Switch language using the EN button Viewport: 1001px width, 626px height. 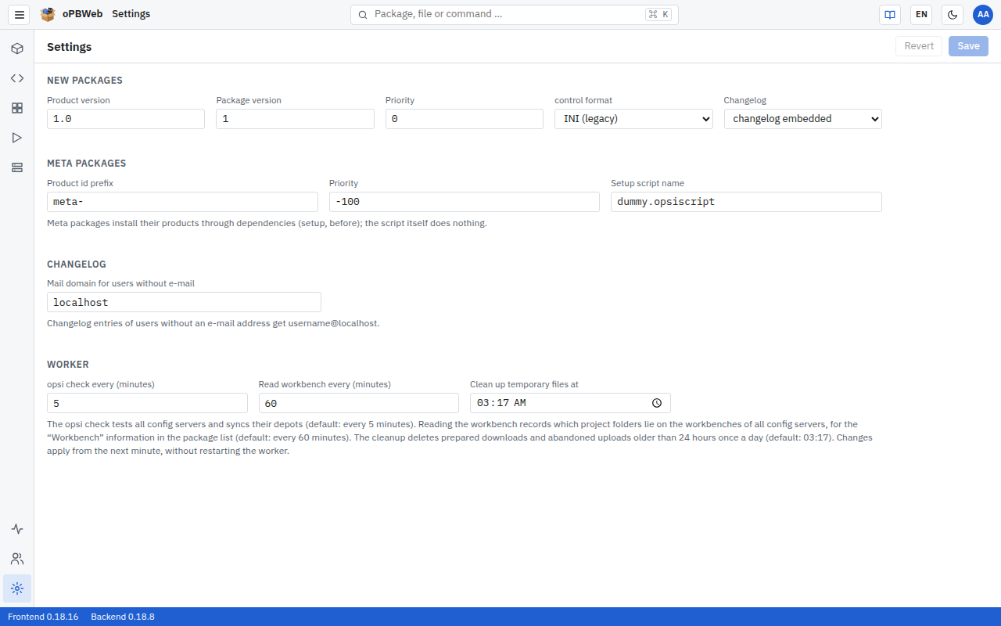[x=921, y=15]
